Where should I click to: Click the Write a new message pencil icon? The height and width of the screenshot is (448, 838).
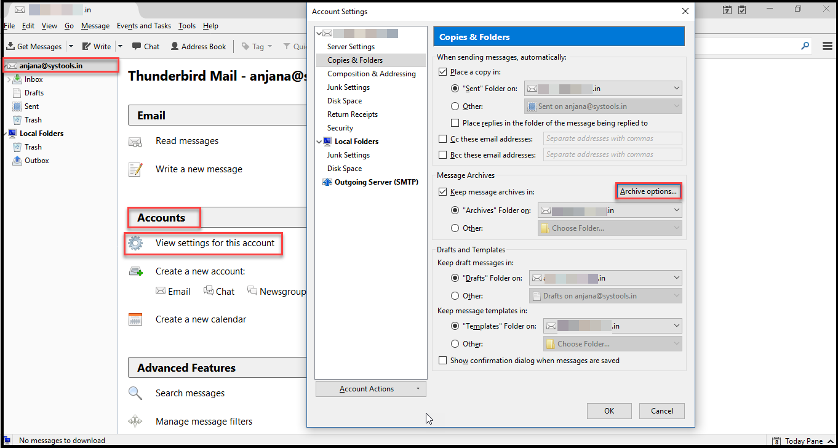click(x=135, y=169)
